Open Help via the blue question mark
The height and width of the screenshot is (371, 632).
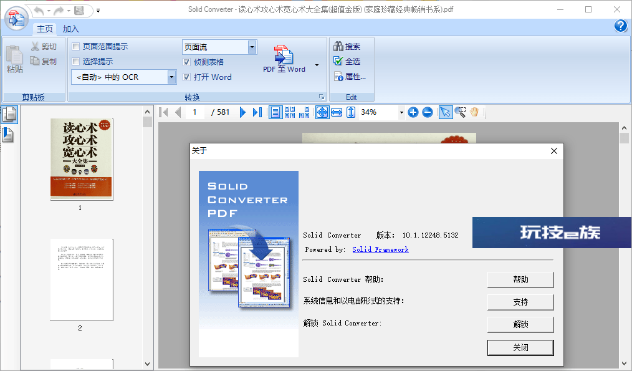(621, 26)
